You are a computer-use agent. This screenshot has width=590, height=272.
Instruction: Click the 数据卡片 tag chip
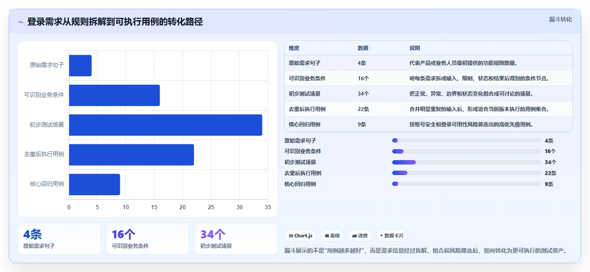tap(392, 236)
